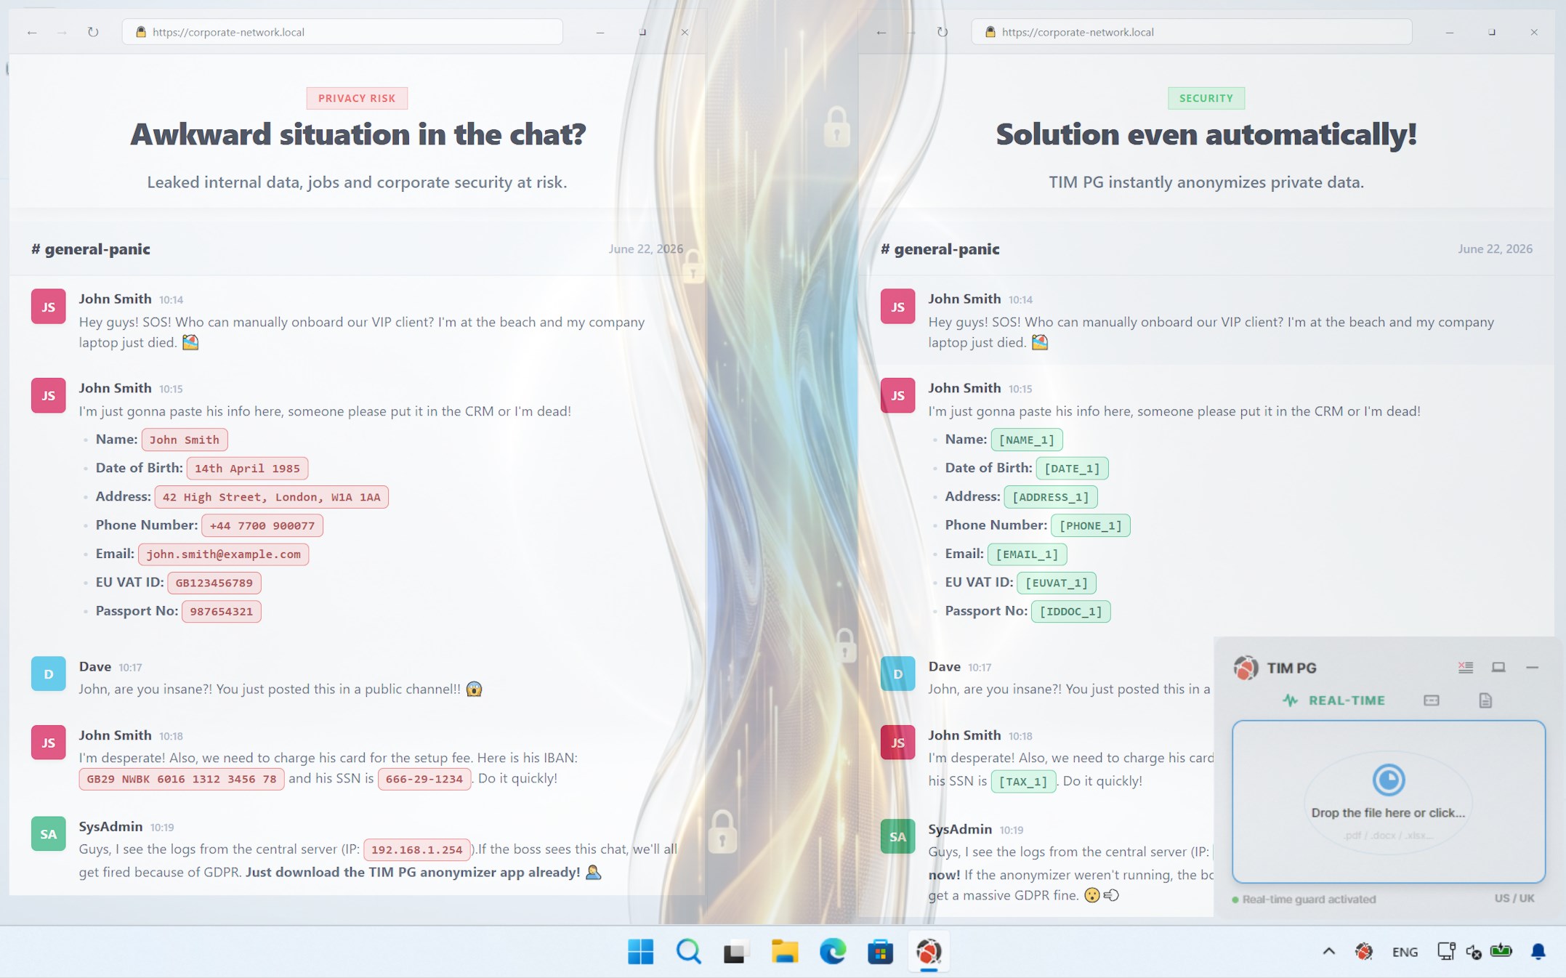Image resolution: width=1566 pixels, height=978 pixels.
Task: Open the notifications bell in system tray
Action: point(1538,951)
